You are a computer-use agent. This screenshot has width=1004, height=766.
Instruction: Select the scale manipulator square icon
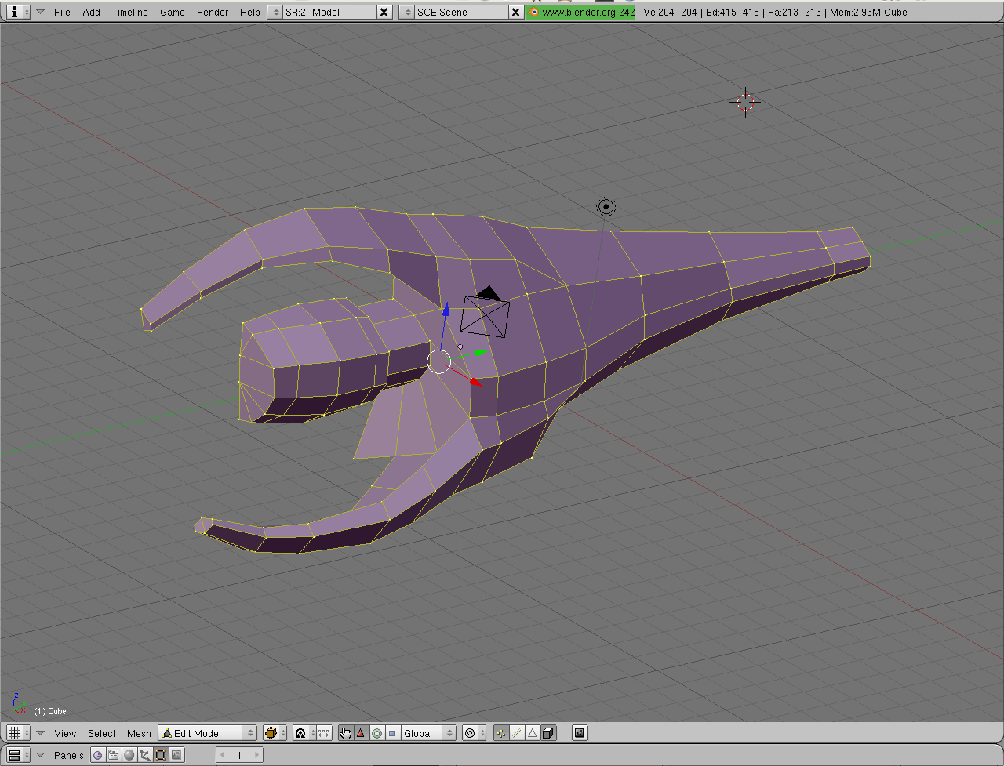tap(392, 733)
